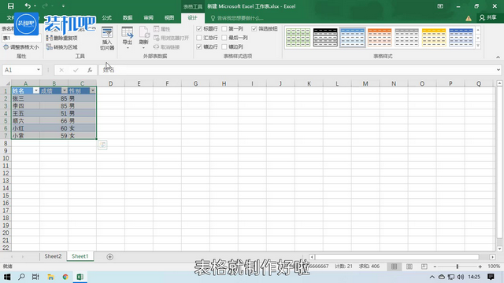This screenshot has width=504, height=283.
Task: Switch to Page Layout view in the status bar
Action: [409, 266]
